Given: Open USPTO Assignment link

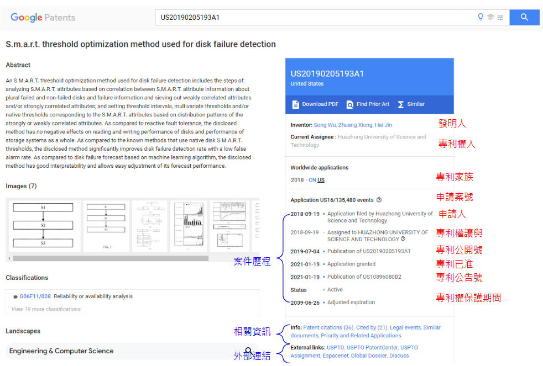Looking at the screenshot, I should pyautogui.click(x=354, y=352).
